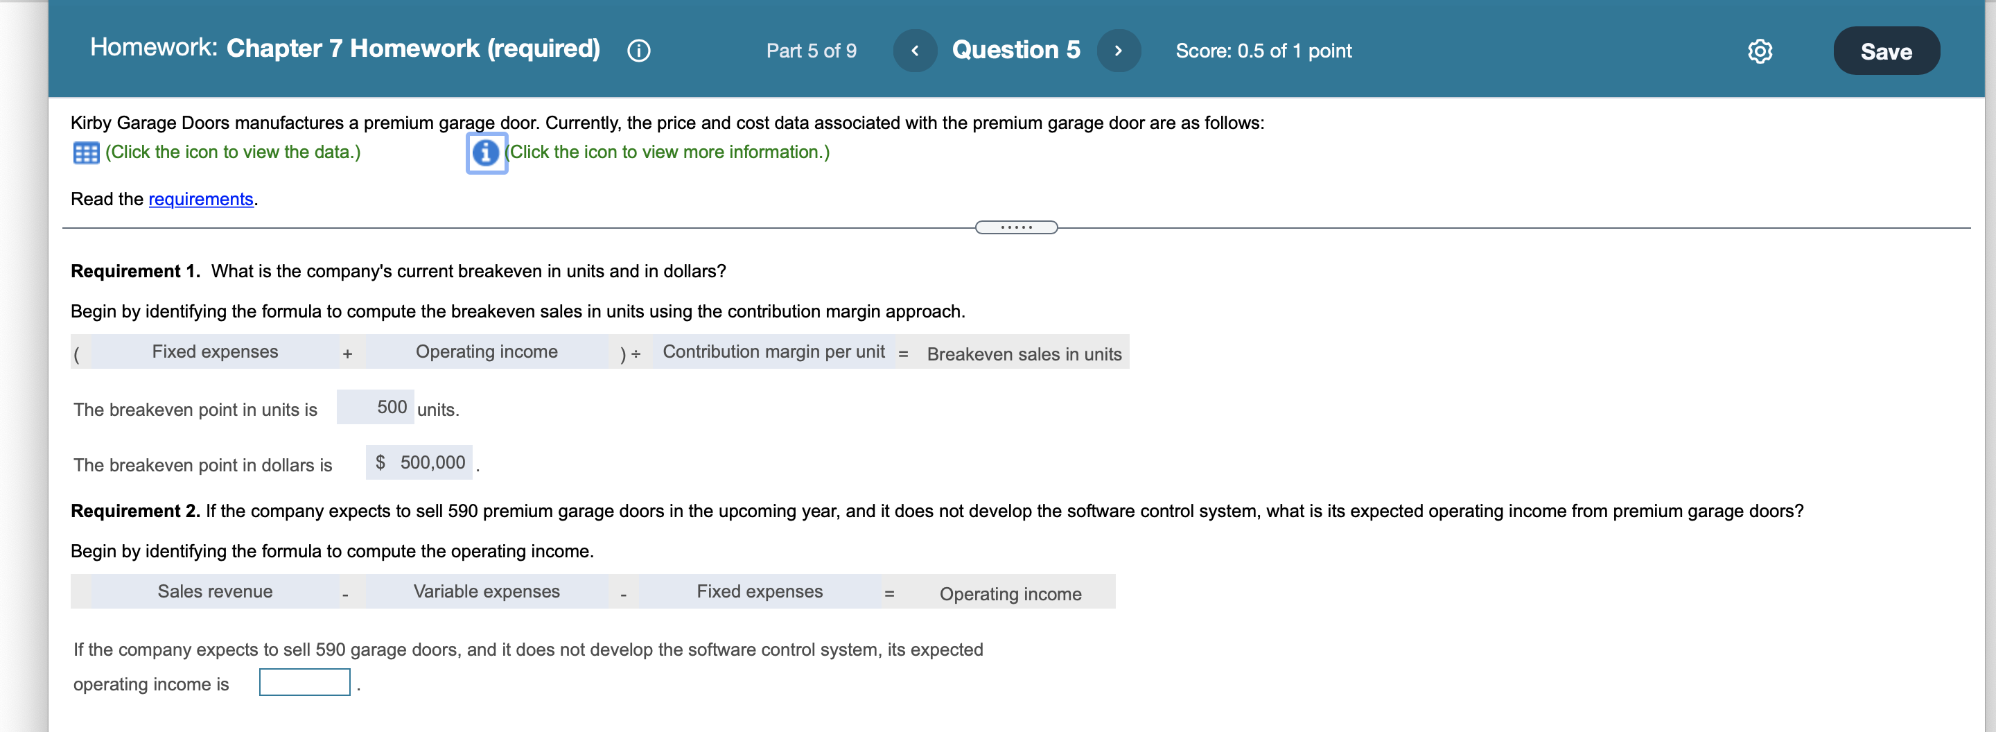
Task: Select the next question arrow
Action: coord(1118,51)
